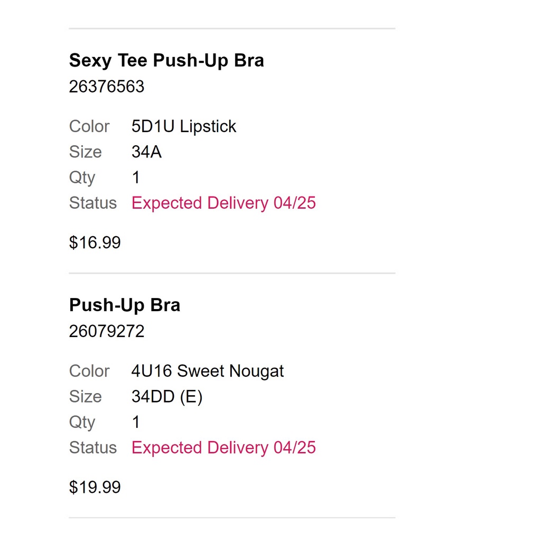Image resolution: width=541 pixels, height=541 pixels.
Task: Click the $19.99 price
Action: coord(95,487)
